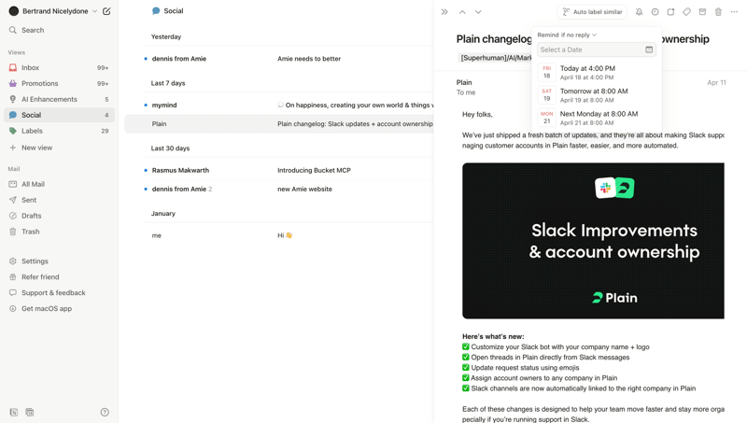Open the Labels view
The image size is (747, 423).
point(59,131)
